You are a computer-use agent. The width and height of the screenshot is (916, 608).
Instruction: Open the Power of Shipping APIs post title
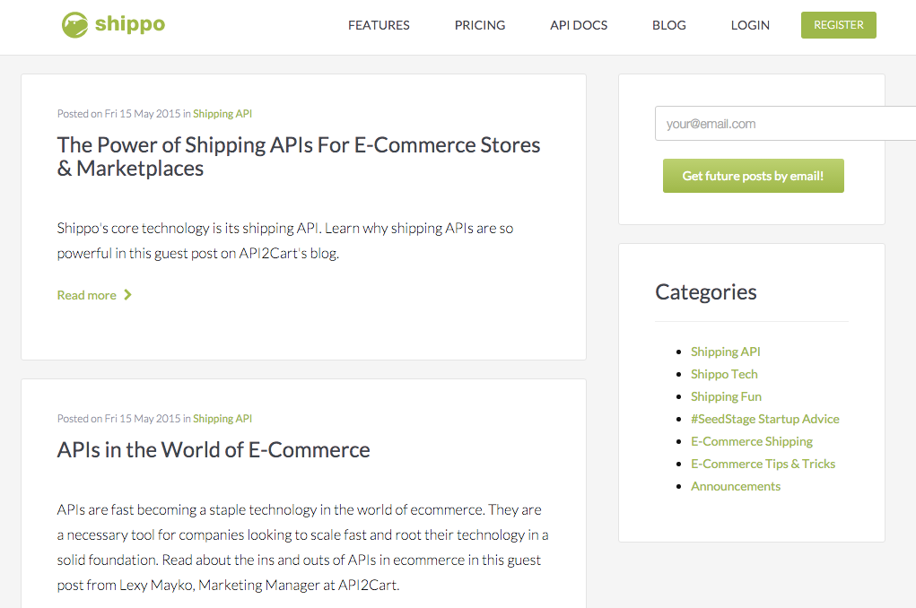tap(299, 157)
